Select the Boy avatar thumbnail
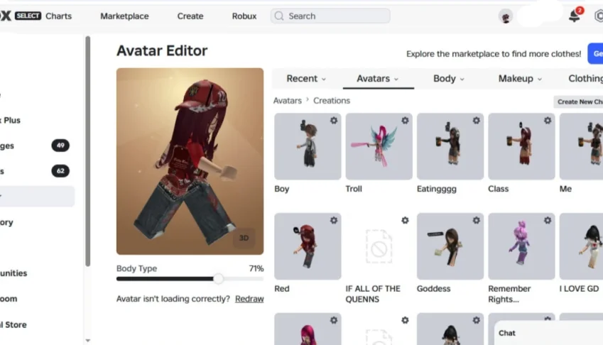603x345 pixels. (x=308, y=146)
